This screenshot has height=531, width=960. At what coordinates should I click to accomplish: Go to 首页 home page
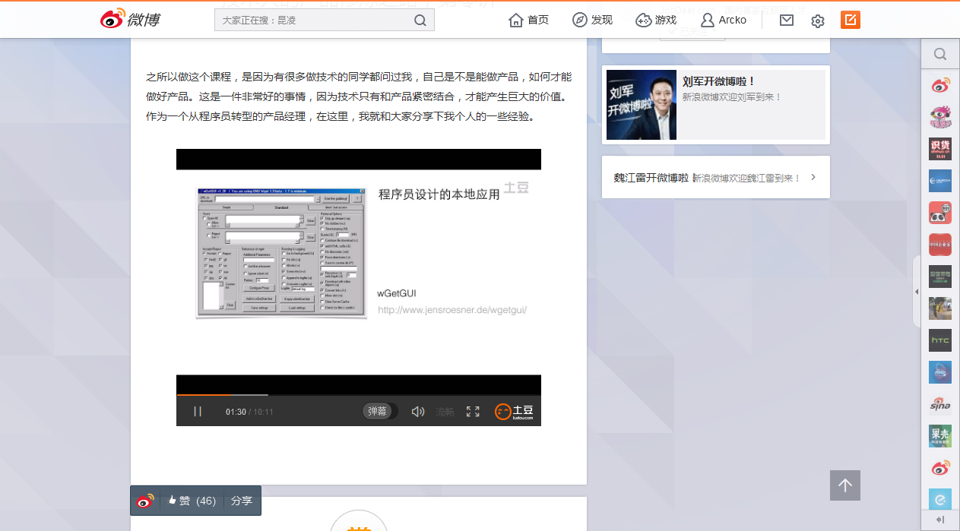coord(528,20)
